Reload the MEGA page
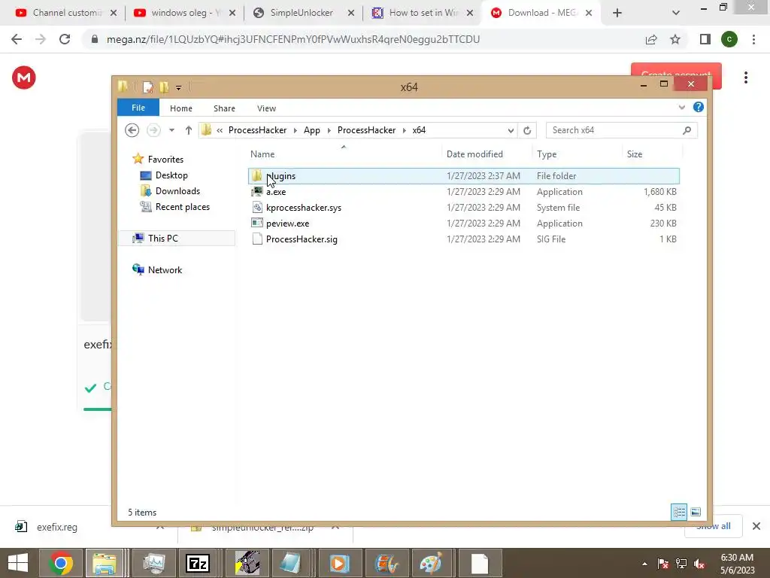770x578 pixels. (65, 39)
